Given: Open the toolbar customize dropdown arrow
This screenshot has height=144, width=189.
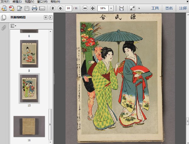Looking at the screenshot, I should [x=139, y=8].
